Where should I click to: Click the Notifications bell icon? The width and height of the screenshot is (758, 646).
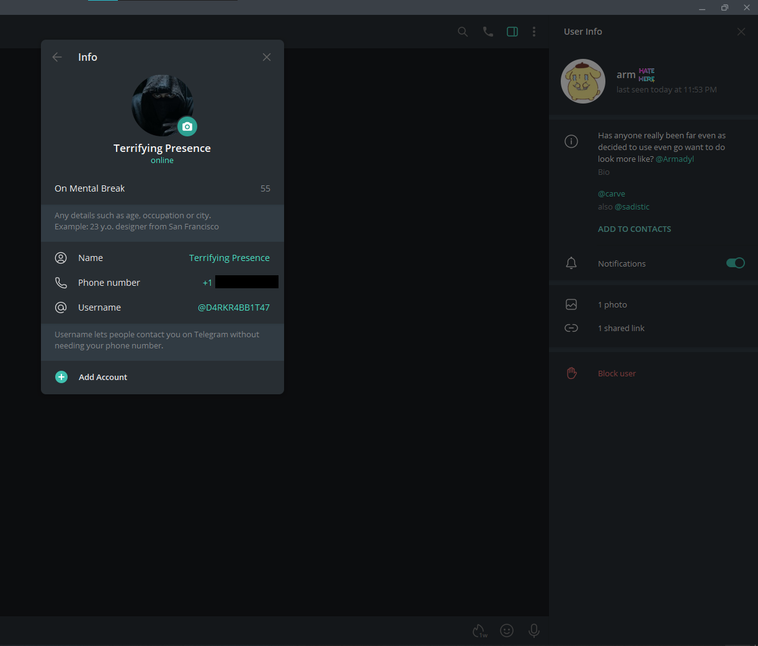tap(571, 263)
